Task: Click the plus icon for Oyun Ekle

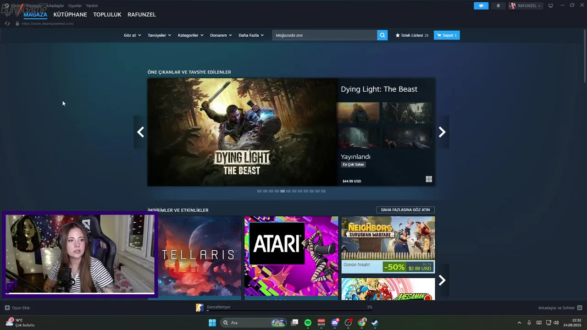Action: click(x=7, y=308)
